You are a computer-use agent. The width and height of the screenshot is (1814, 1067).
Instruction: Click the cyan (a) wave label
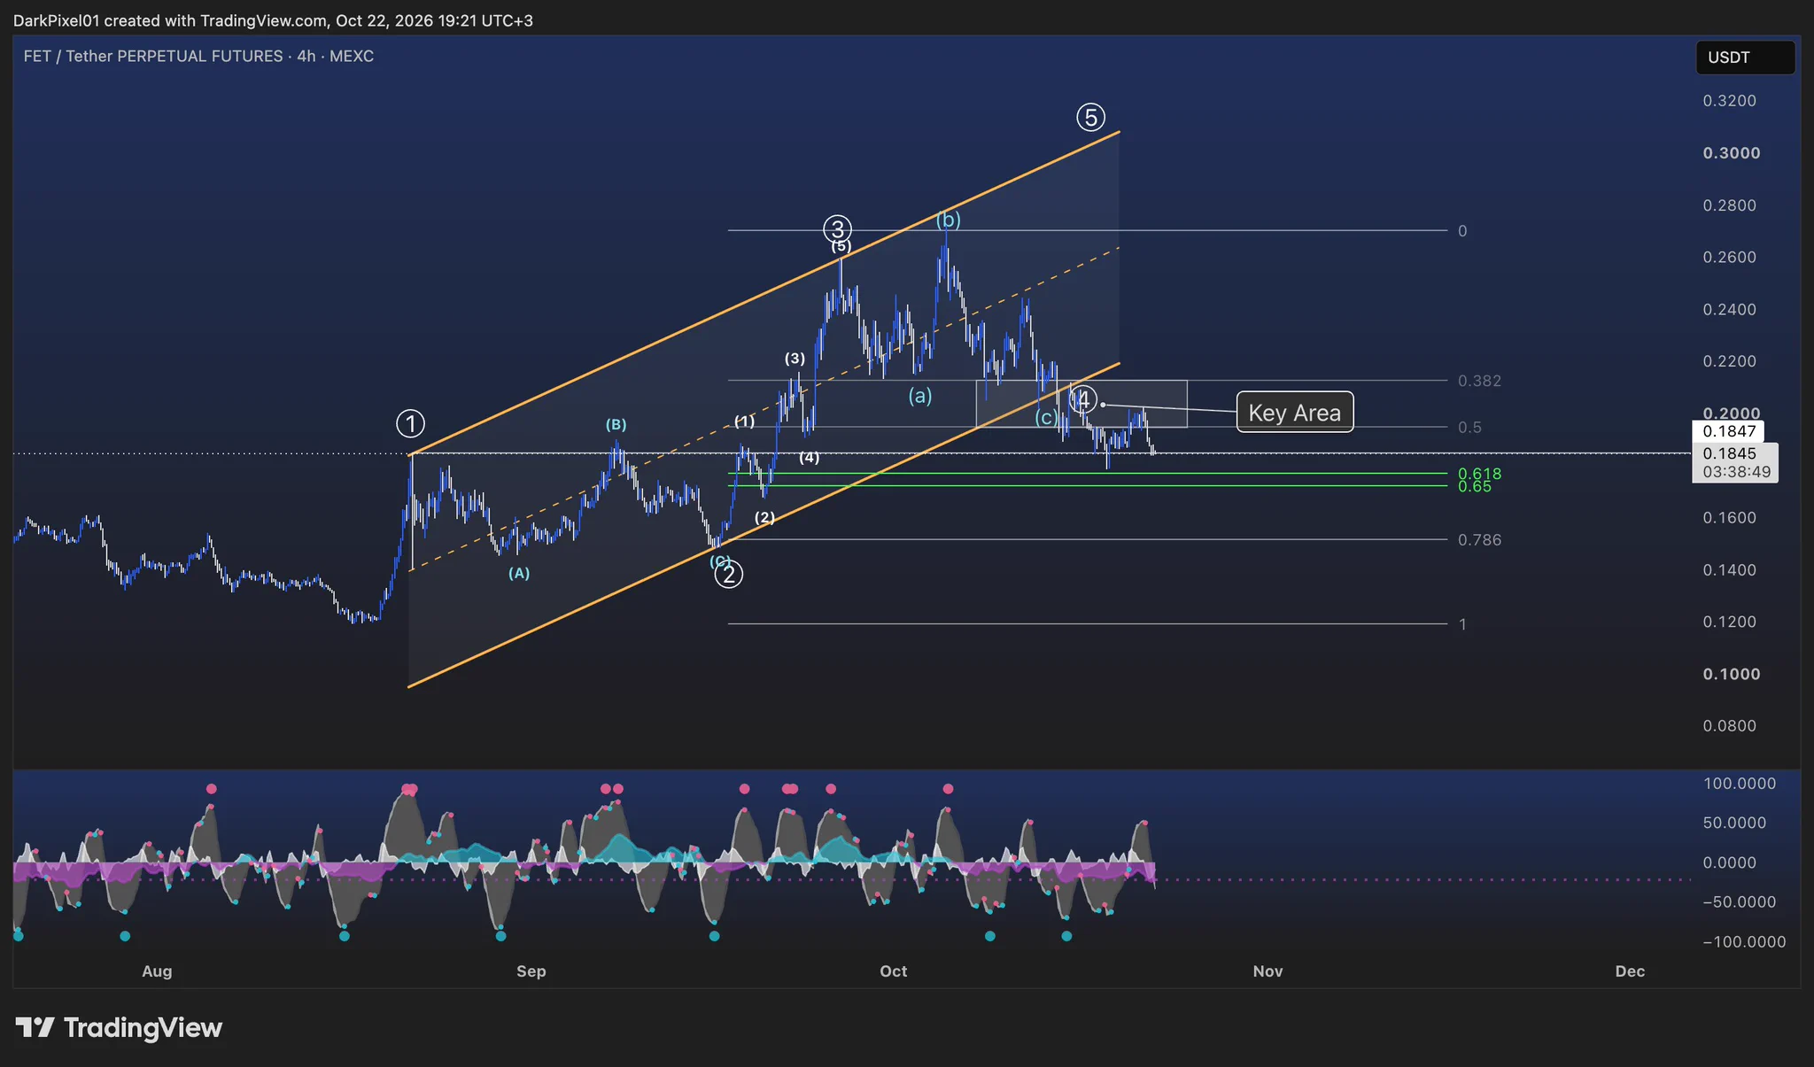(920, 396)
